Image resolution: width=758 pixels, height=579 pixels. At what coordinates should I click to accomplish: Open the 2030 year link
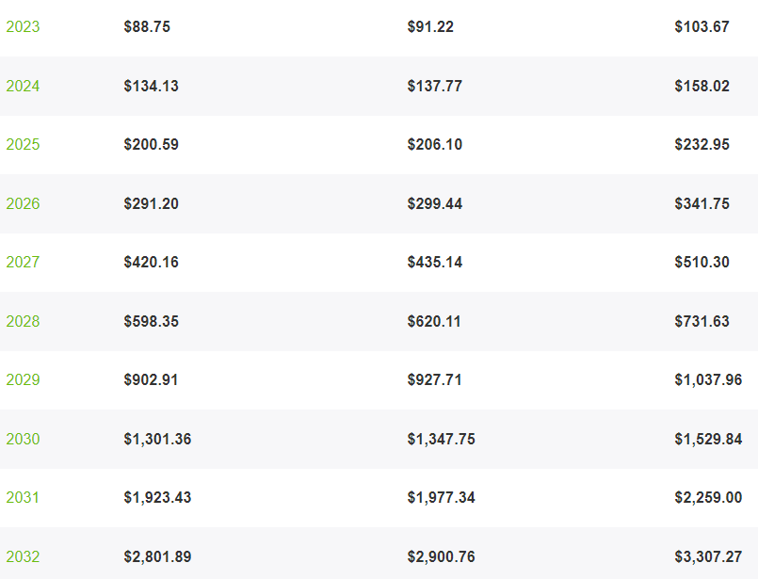[x=23, y=440]
